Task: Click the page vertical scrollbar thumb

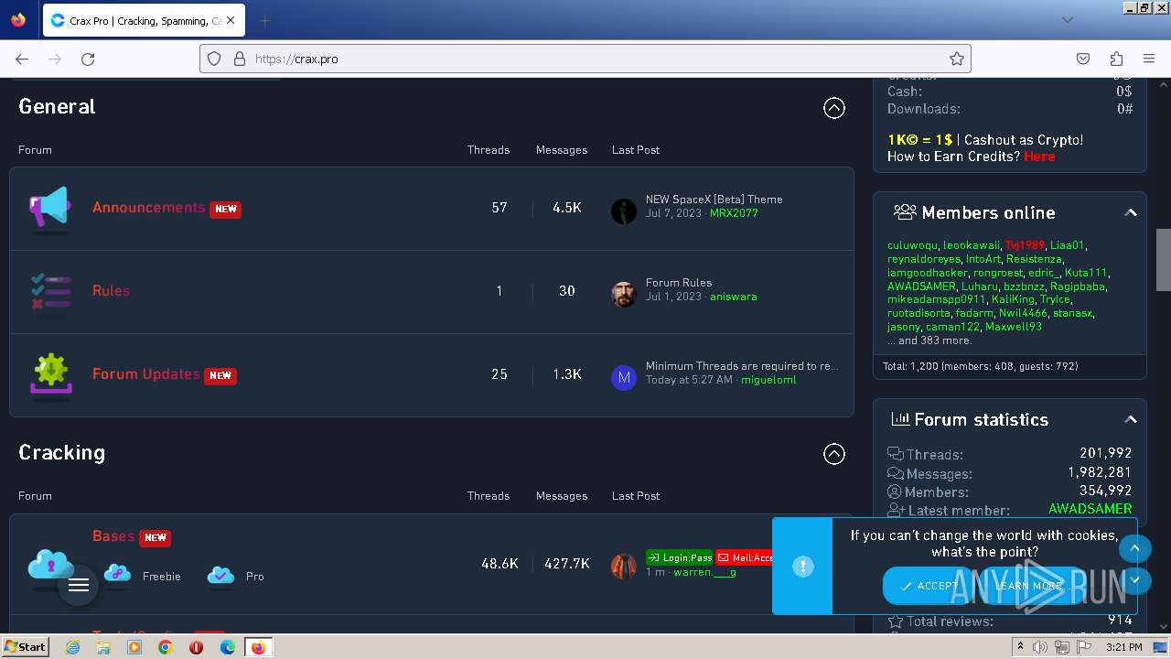Action: (1163, 260)
